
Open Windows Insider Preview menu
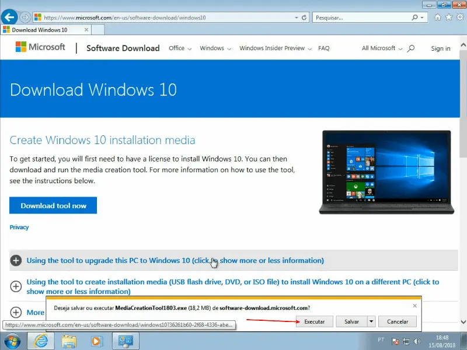pyautogui.click(x=276, y=48)
